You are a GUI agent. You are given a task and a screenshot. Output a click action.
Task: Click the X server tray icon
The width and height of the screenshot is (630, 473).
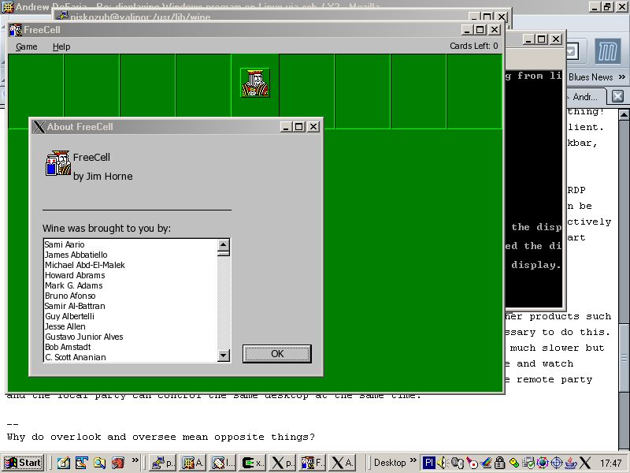click(585, 463)
